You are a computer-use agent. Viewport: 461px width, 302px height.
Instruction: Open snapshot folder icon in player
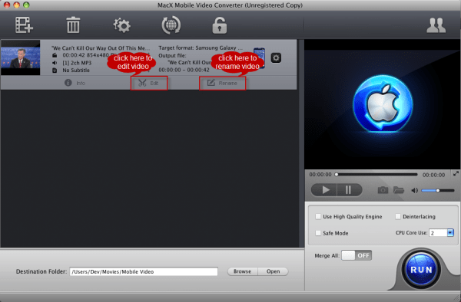[399, 190]
